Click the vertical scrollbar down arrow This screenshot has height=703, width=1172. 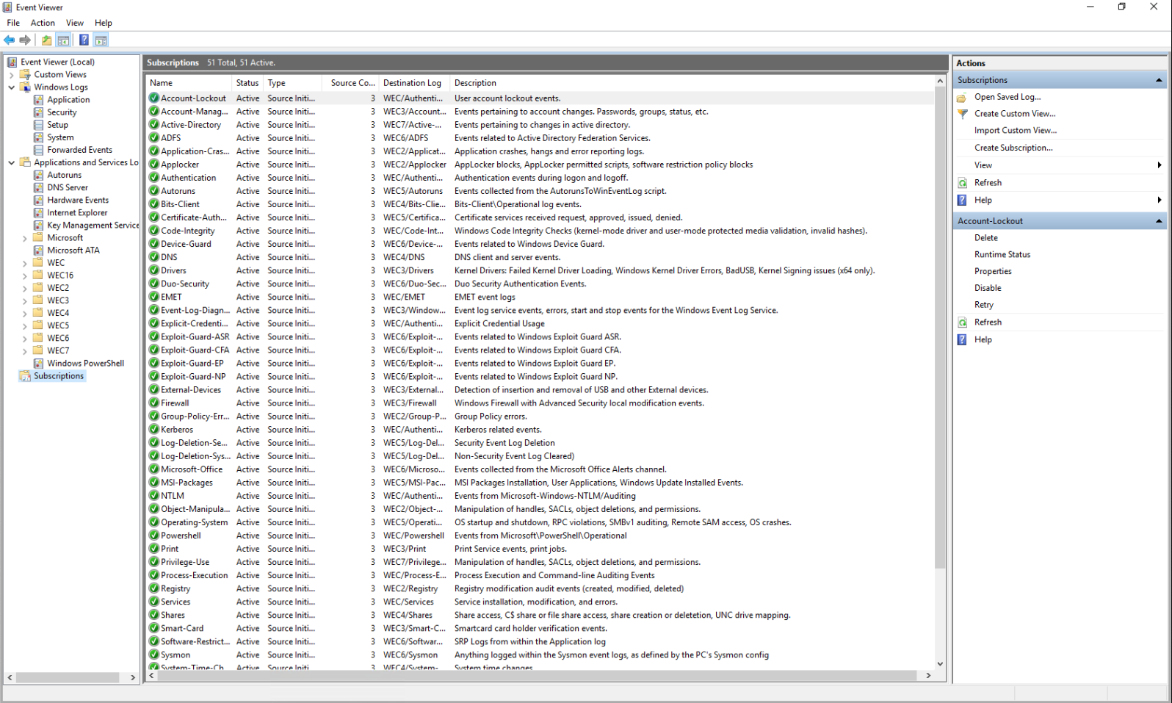940,663
